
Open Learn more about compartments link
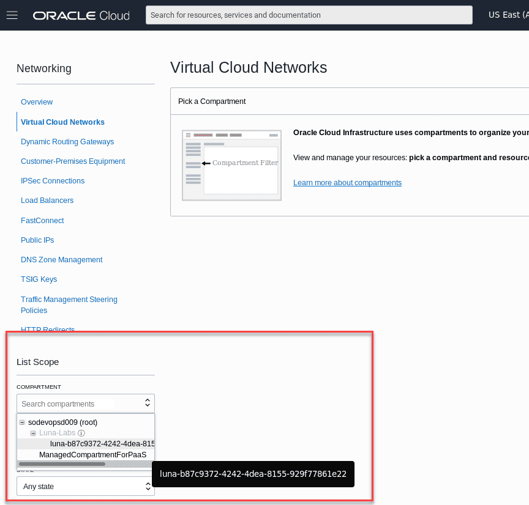coord(347,182)
